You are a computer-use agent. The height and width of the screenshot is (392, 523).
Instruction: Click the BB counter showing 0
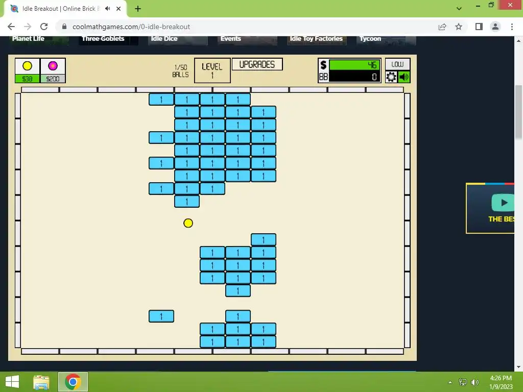click(354, 77)
